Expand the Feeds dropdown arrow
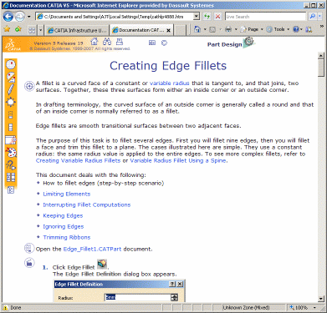Screen dimensions: 327x313 pyautogui.click(x=220, y=29)
